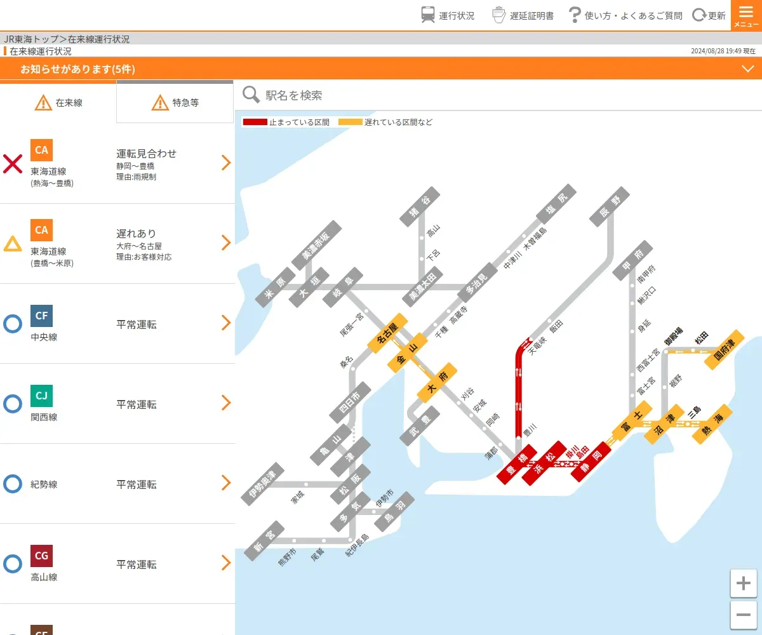Click blue circle beside 高山線

click(x=13, y=564)
